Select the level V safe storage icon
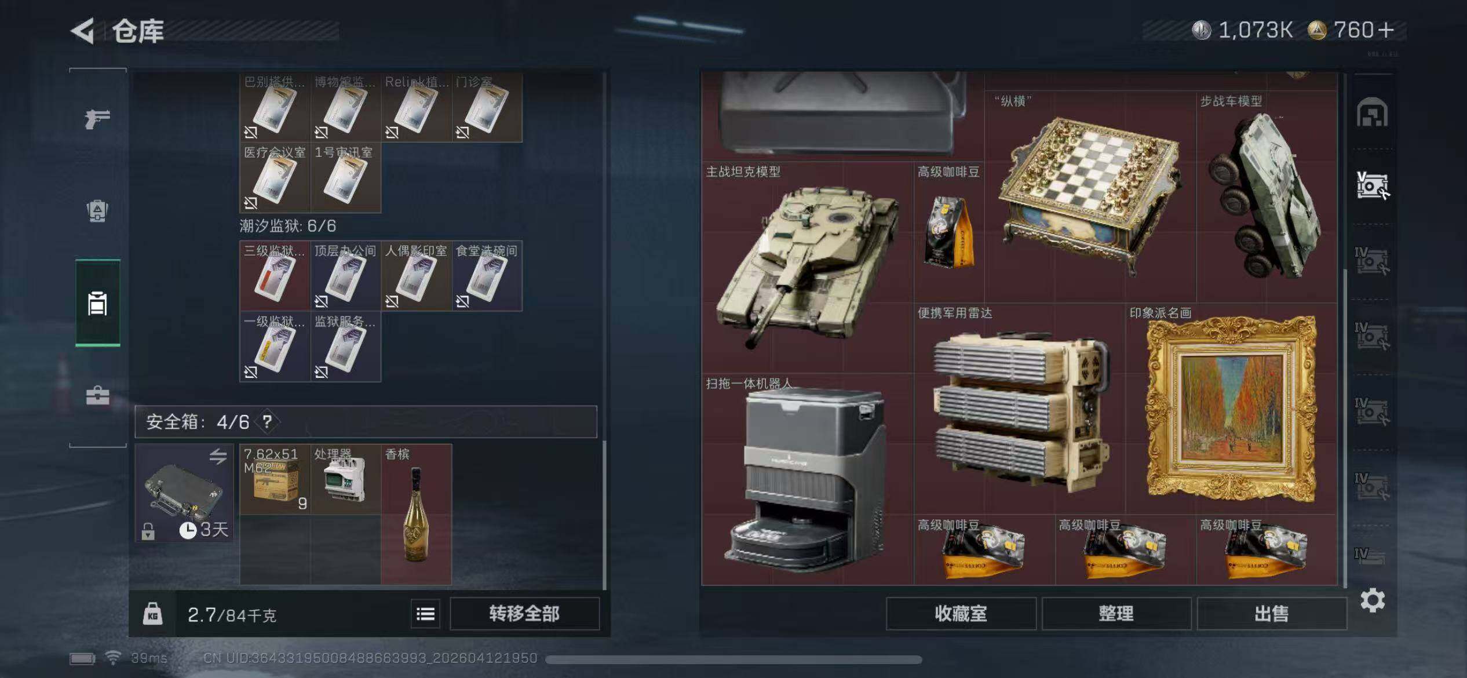This screenshot has width=1467, height=678. click(1372, 185)
